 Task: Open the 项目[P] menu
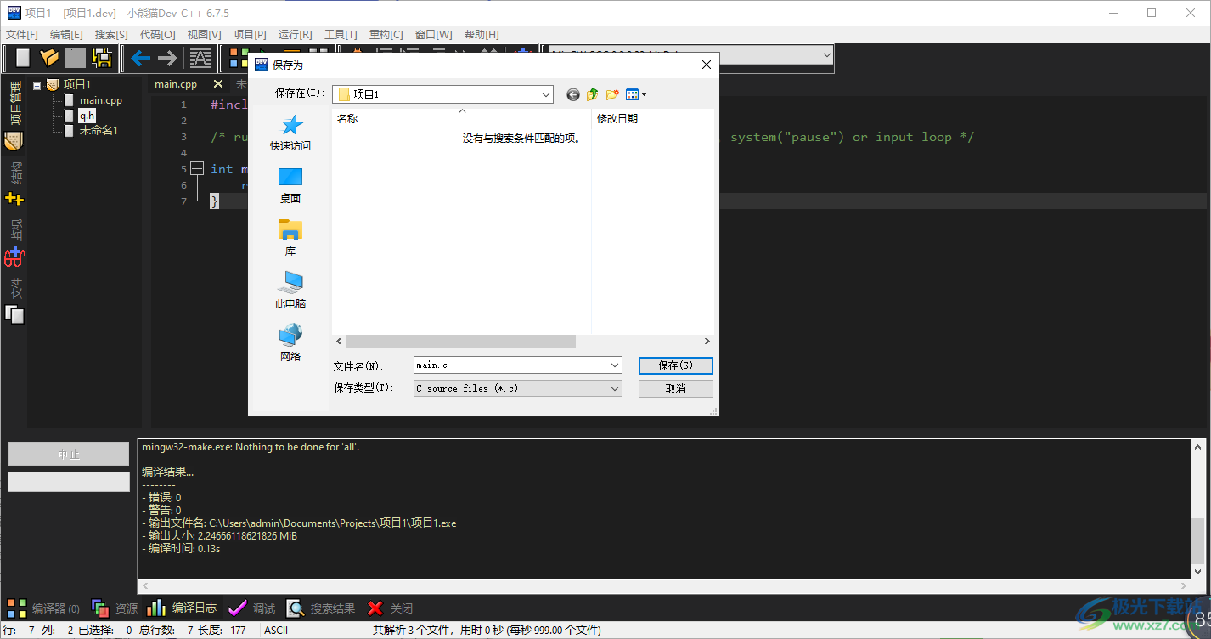click(x=250, y=35)
